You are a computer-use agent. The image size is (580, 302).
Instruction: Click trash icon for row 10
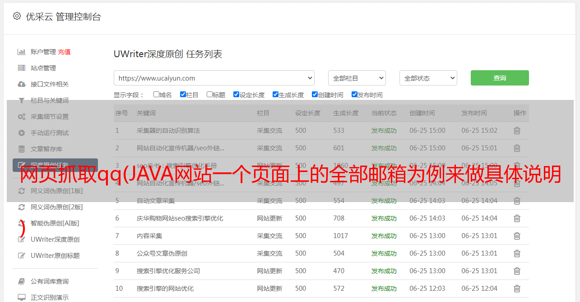point(517,288)
